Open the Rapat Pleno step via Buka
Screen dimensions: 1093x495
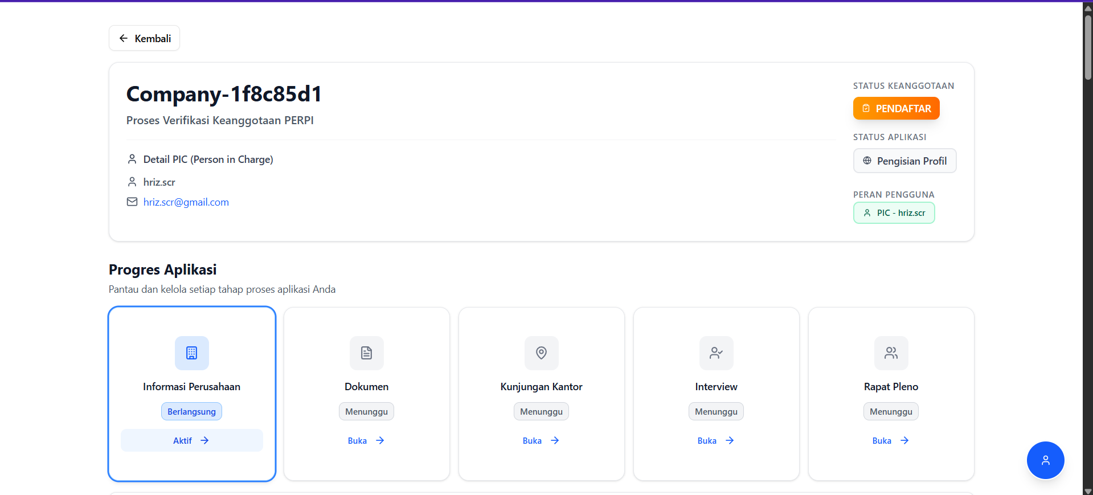click(891, 441)
